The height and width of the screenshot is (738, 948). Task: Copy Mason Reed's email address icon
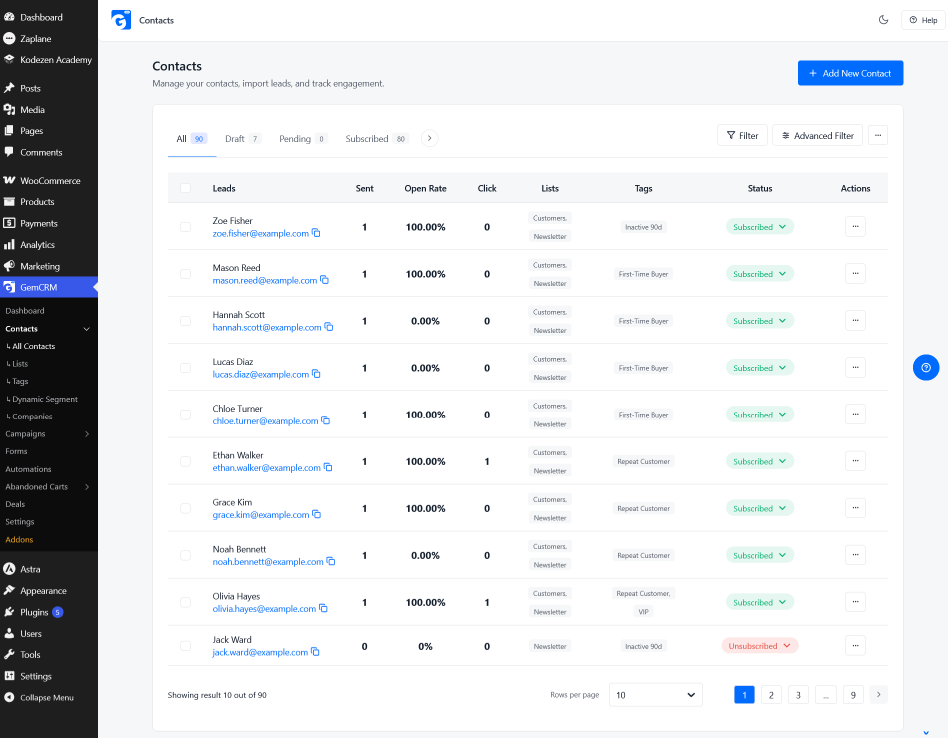[x=324, y=280]
